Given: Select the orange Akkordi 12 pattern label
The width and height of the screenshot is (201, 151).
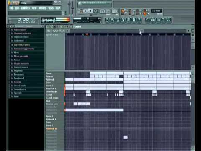Looking at the screenshot, I should [52, 128].
